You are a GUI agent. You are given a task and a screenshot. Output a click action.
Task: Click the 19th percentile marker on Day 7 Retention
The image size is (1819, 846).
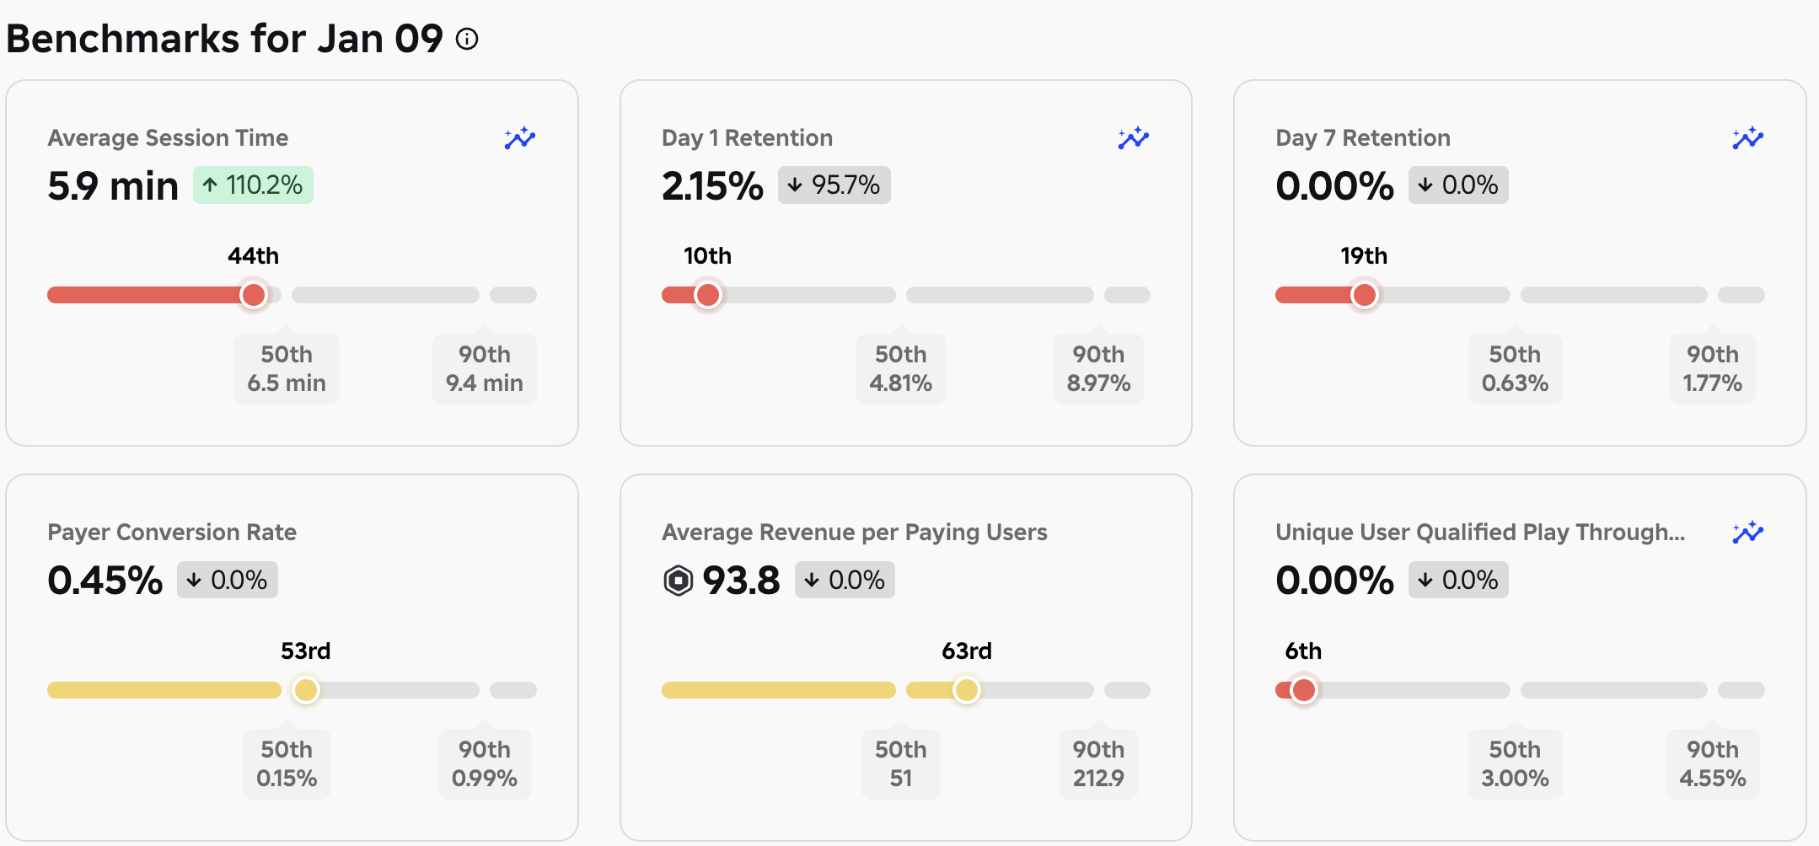(x=1364, y=295)
